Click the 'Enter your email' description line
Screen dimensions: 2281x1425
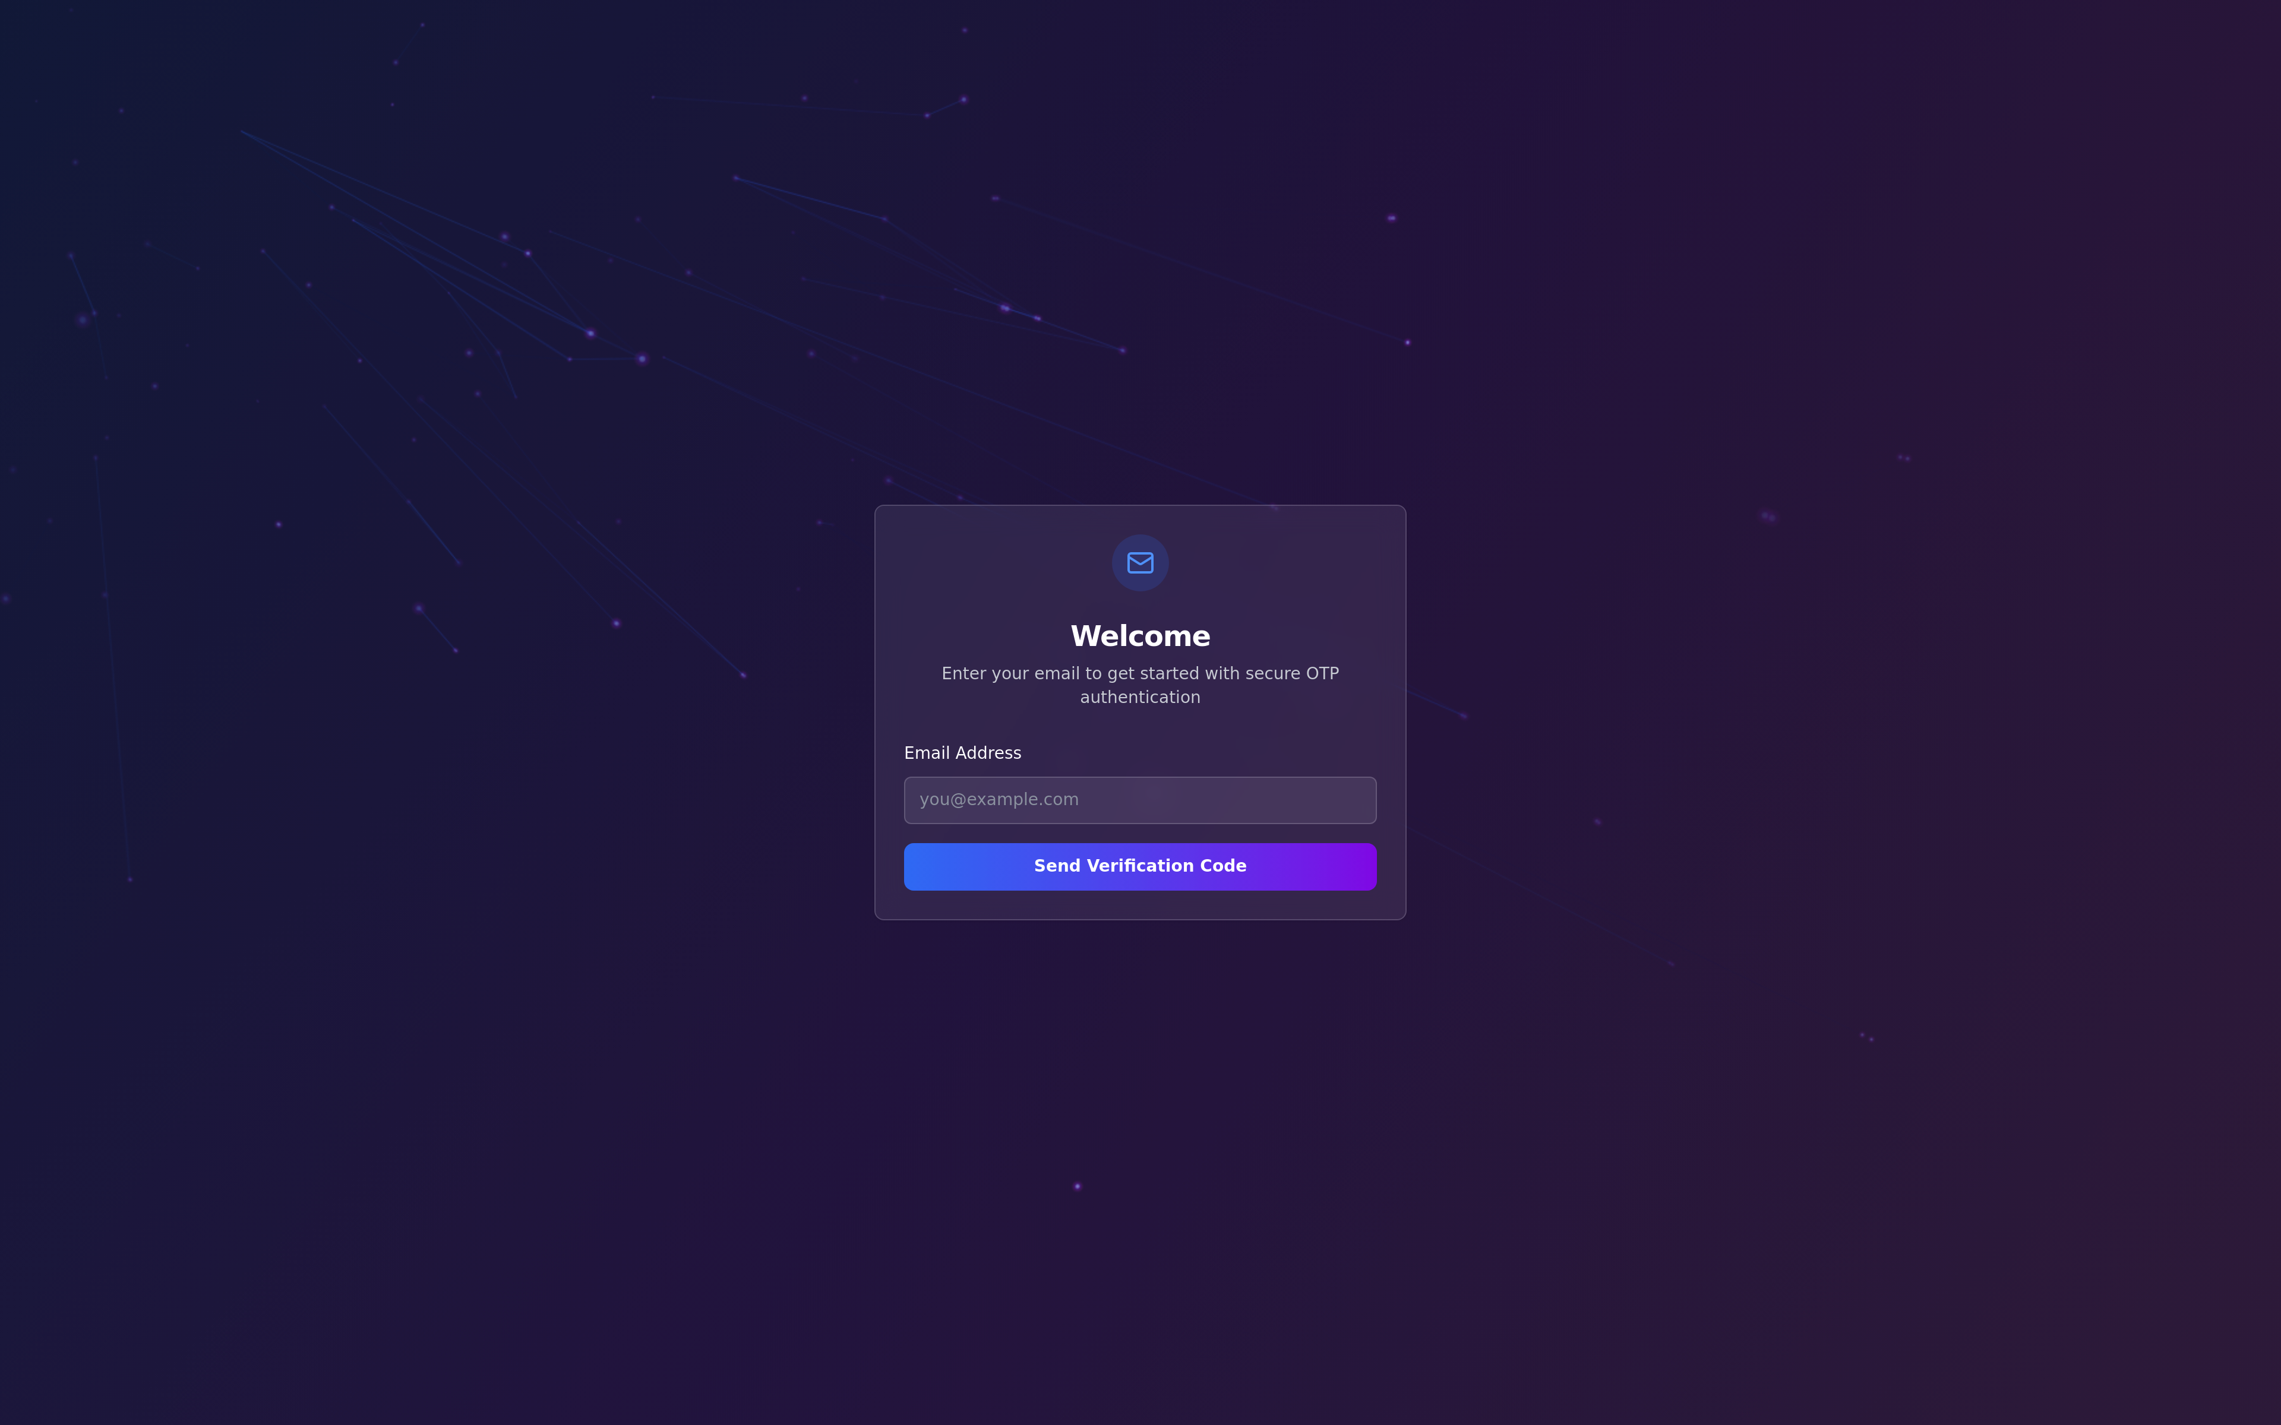[1139, 673]
